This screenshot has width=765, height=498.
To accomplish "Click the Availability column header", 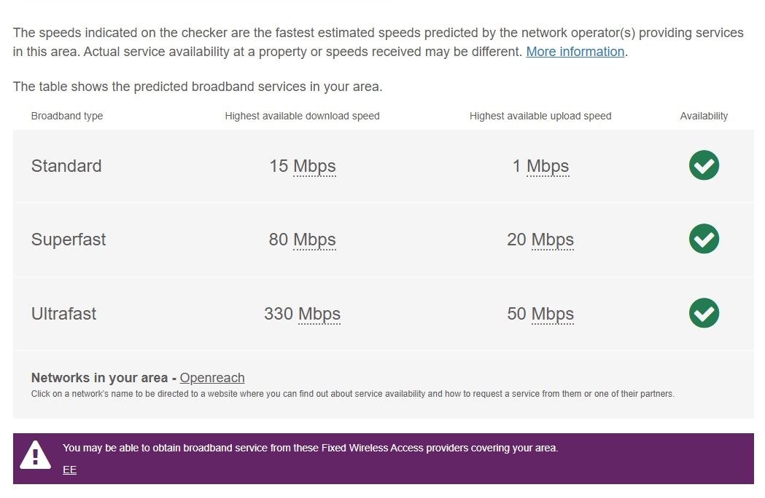I will (x=704, y=116).
